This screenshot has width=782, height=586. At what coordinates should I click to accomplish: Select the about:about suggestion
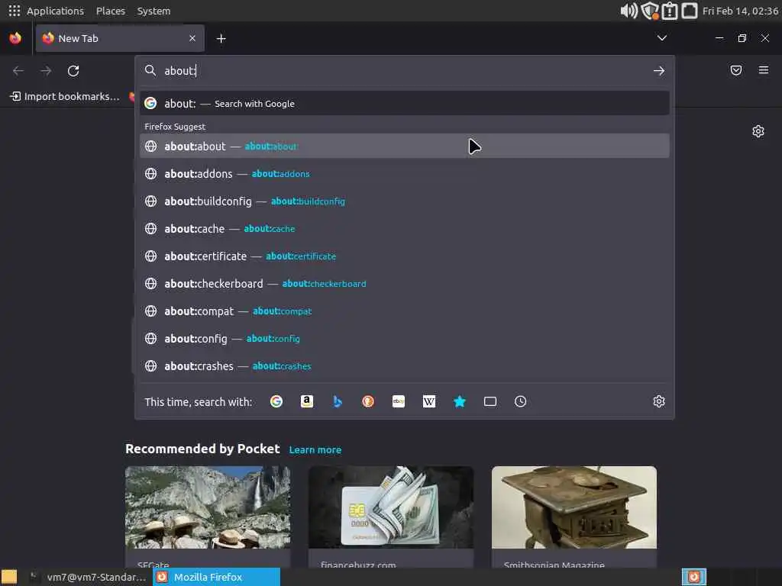(x=405, y=146)
